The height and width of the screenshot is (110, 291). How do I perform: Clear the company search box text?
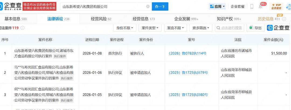click(148, 6)
